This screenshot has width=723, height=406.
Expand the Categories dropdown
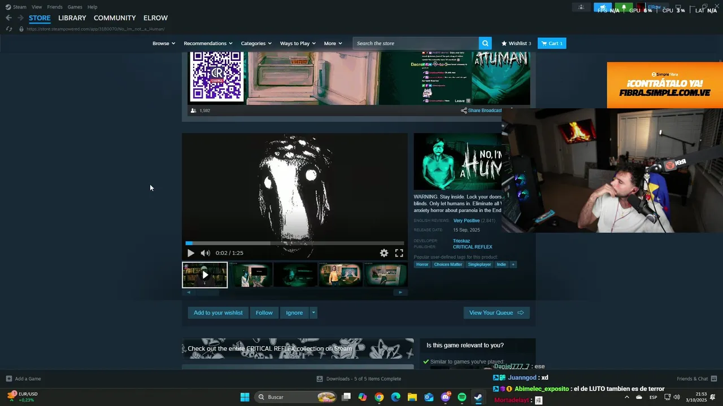256,43
